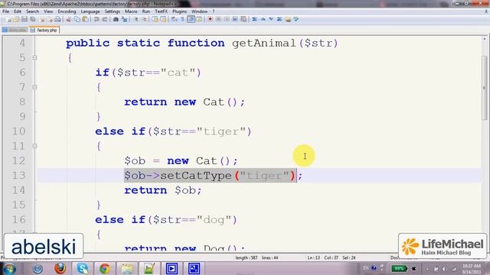Open Find with the binoculars icon
Image resolution: width=490 pixels, height=275 pixels.
pyautogui.click(x=116, y=19)
